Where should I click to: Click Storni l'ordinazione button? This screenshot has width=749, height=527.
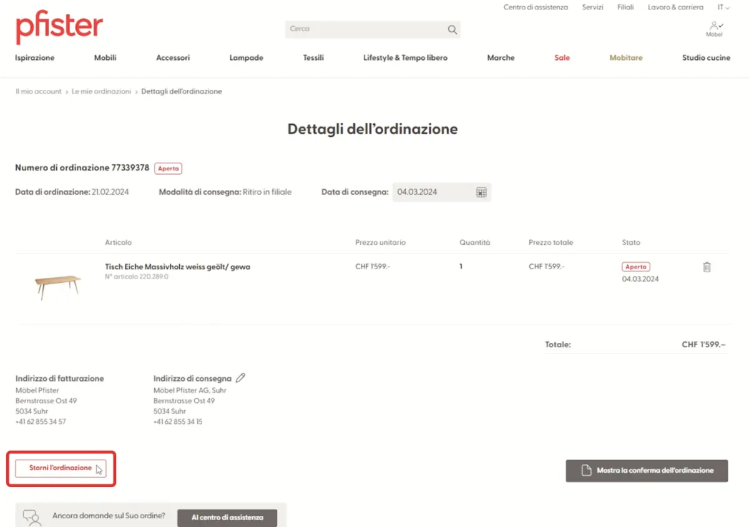click(61, 468)
